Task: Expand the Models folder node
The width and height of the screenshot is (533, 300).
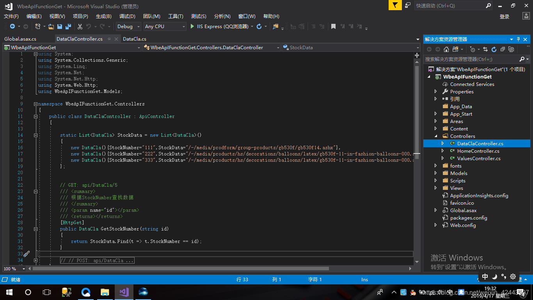Action: pyautogui.click(x=436, y=173)
